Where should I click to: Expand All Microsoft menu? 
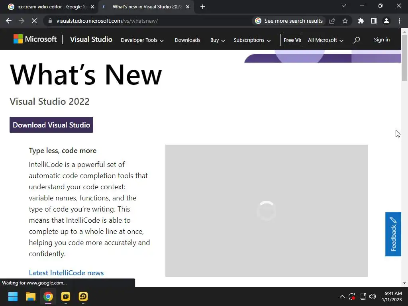(326, 40)
